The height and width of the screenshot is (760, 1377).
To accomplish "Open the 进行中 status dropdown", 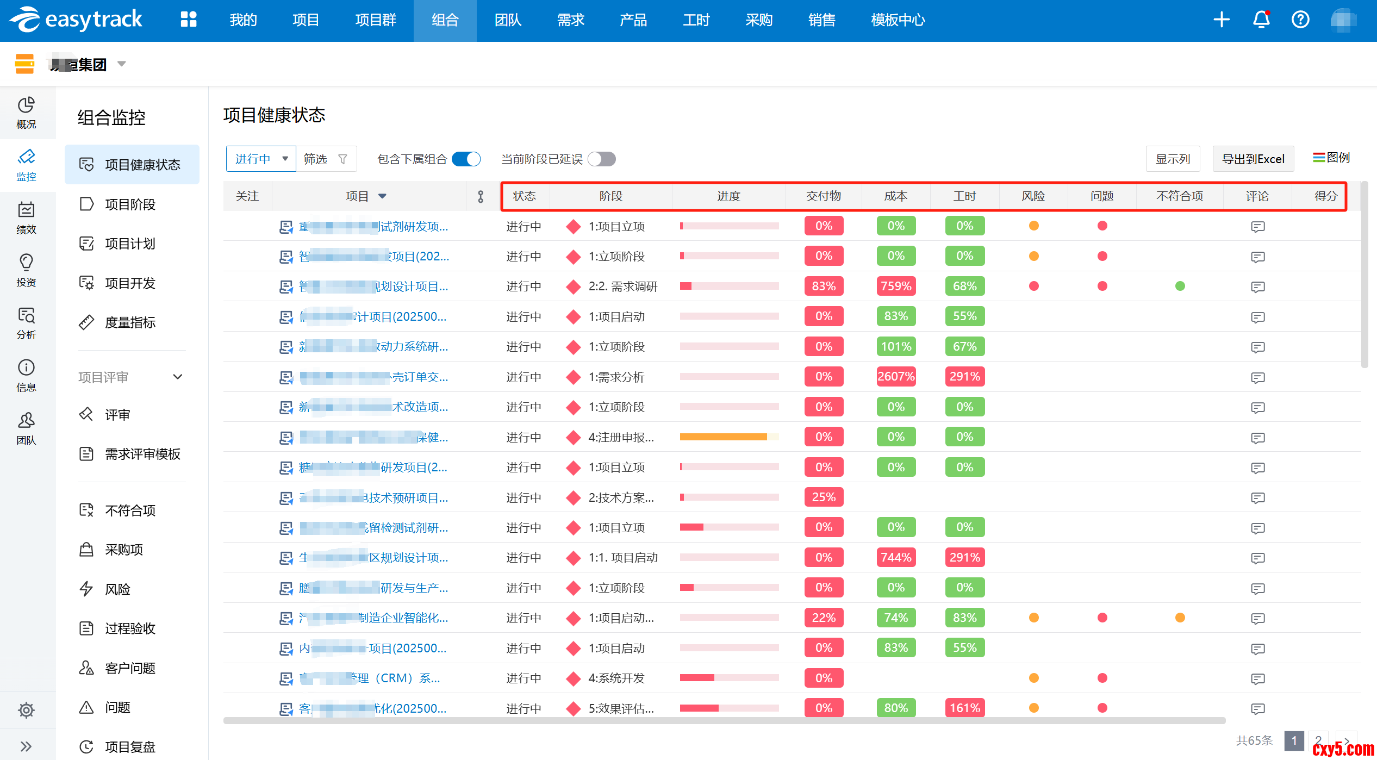I will point(261,159).
